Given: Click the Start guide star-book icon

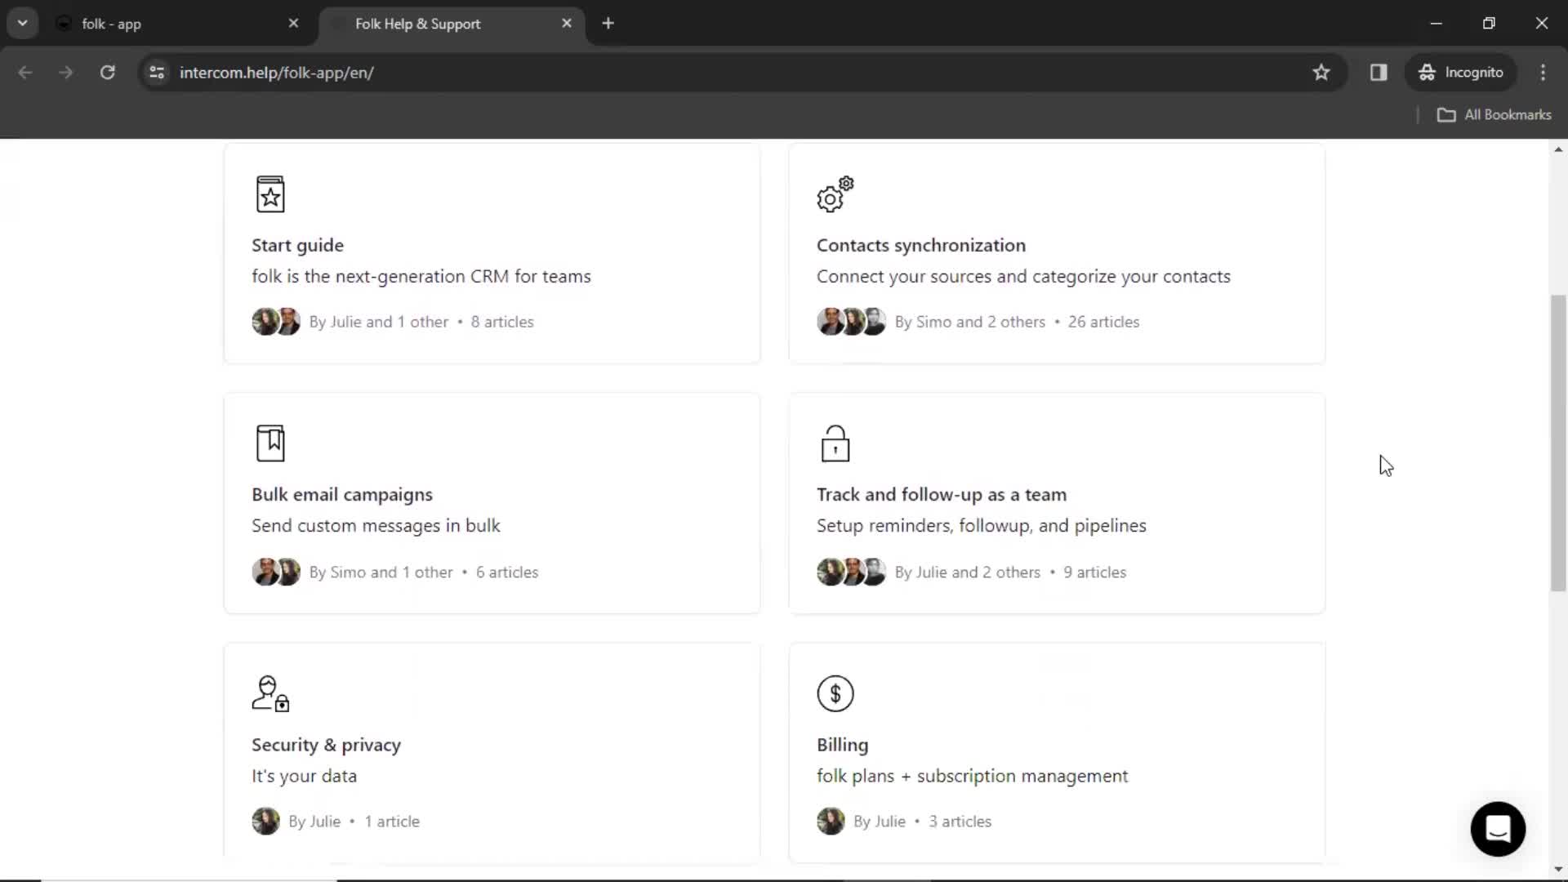Looking at the screenshot, I should tap(270, 194).
